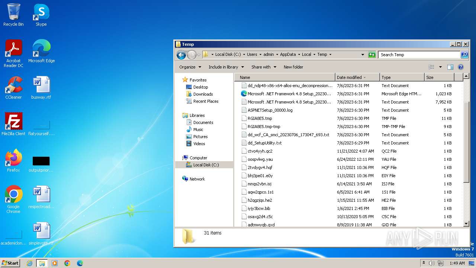
Task: Select Computer in navigation pane
Action: coord(198,158)
